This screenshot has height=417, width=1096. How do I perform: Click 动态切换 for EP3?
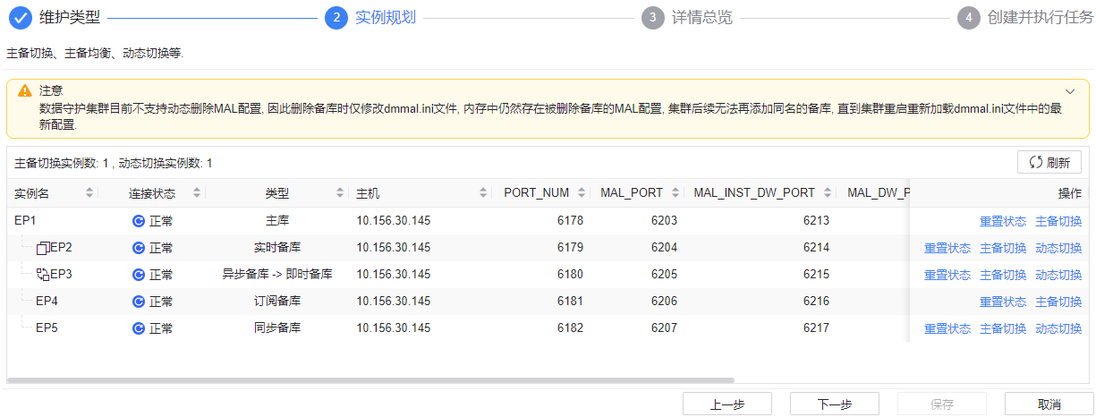(x=1058, y=275)
